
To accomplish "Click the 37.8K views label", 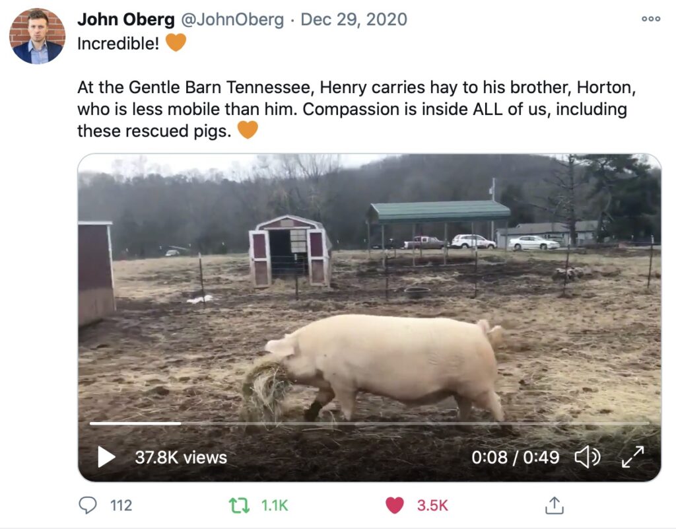I will [181, 458].
